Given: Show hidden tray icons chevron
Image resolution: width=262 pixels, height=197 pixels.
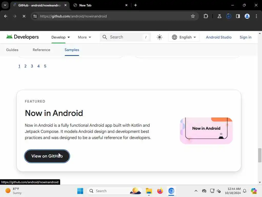Looking at the screenshot, I should (x=196, y=191).
